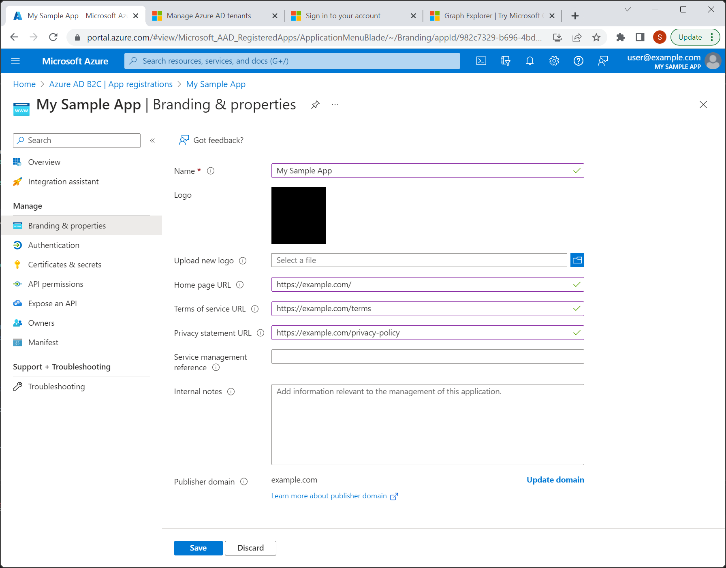This screenshot has height=568, width=726.
Task: Open portal settings gear
Action: pyautogui.click(x=554, y=61)
